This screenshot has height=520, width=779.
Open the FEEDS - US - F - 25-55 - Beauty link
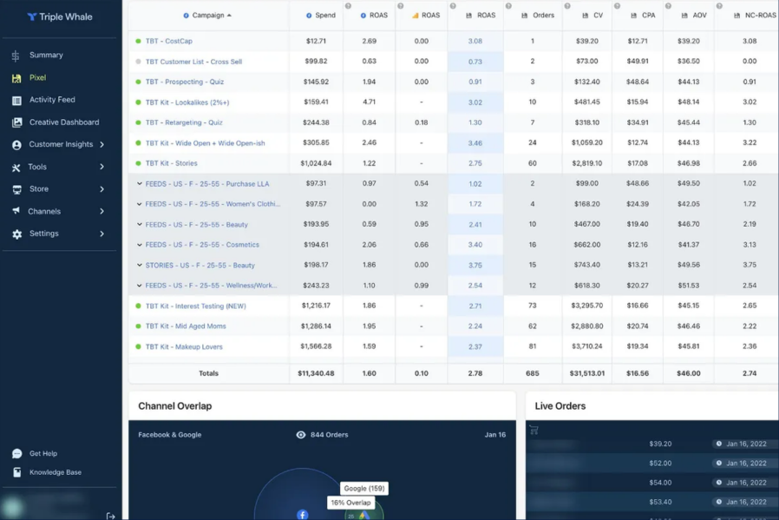click(197, 225)
